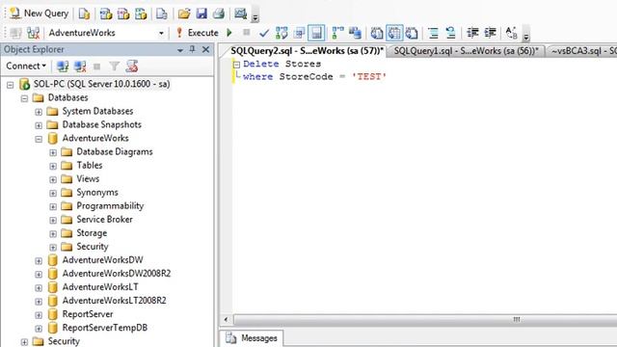The height and width of the screenshot is (347, 617).
Task: Click the Connect Object Explorer server icon
Action: point(63,67)
